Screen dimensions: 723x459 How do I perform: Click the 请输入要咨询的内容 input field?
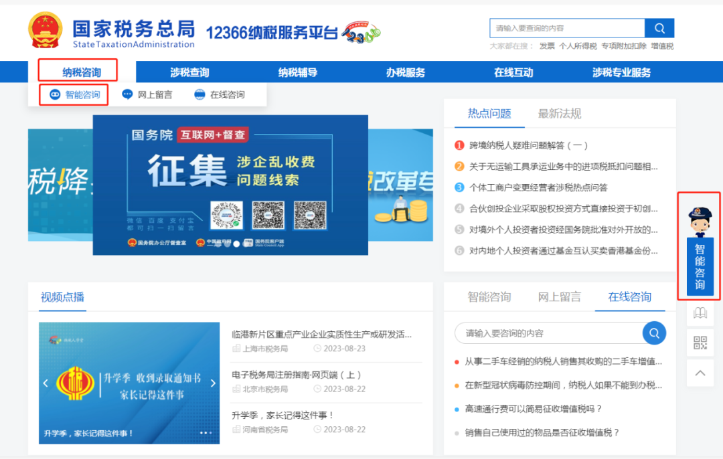coord(549,333)
